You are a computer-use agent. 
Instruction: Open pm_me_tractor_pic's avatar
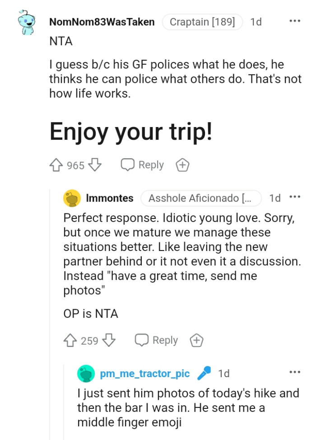coord(85,373)
